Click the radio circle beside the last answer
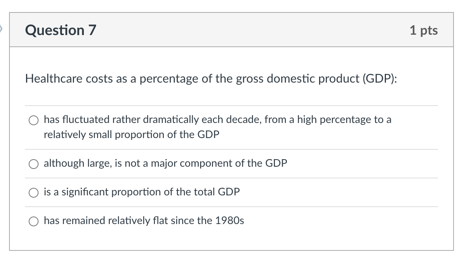 [x=33, y=221]
